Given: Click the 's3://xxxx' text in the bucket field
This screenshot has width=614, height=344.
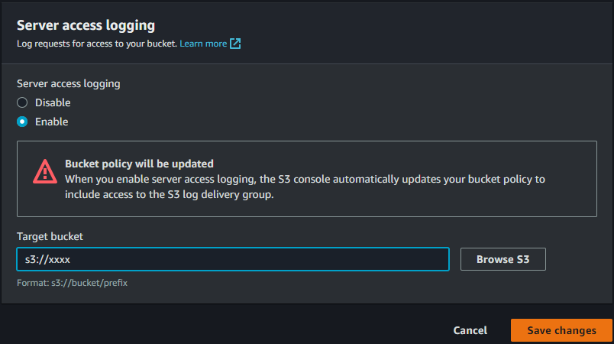Looking at the screenshot, I should point(47,259).
